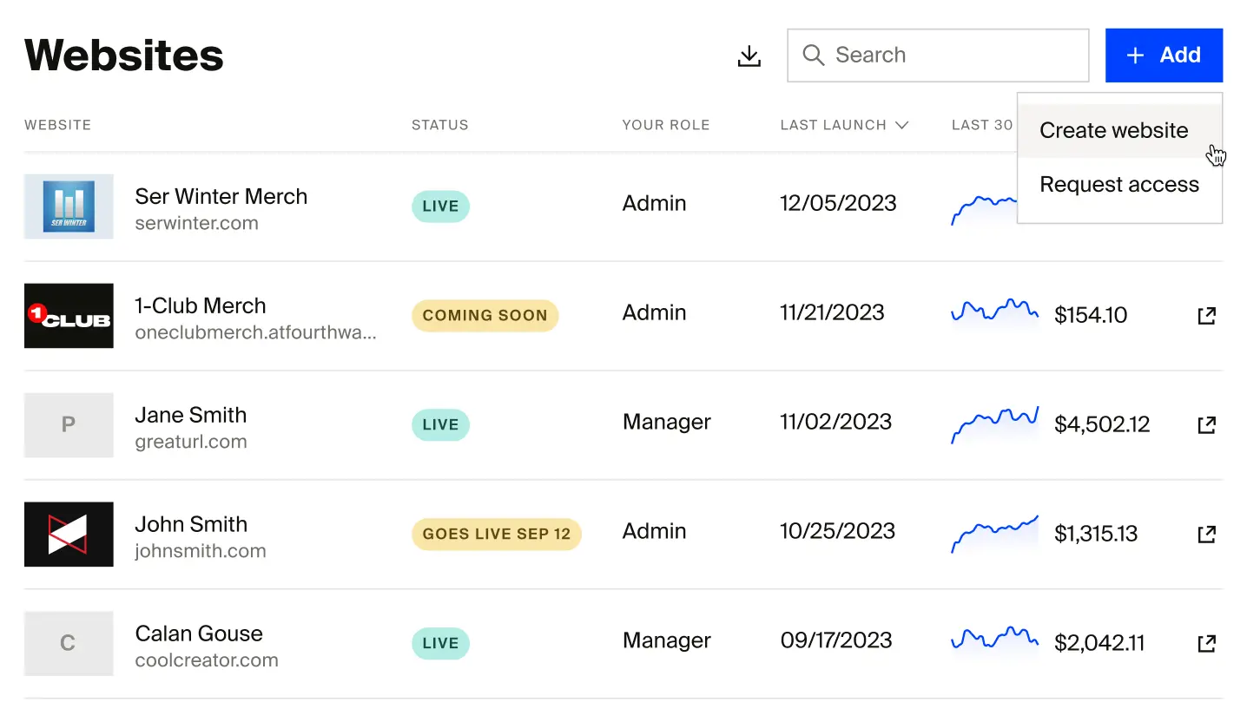Click the download/export icon near Search
This screenshot has height=722, width=1247.
[x=749, y=55]
